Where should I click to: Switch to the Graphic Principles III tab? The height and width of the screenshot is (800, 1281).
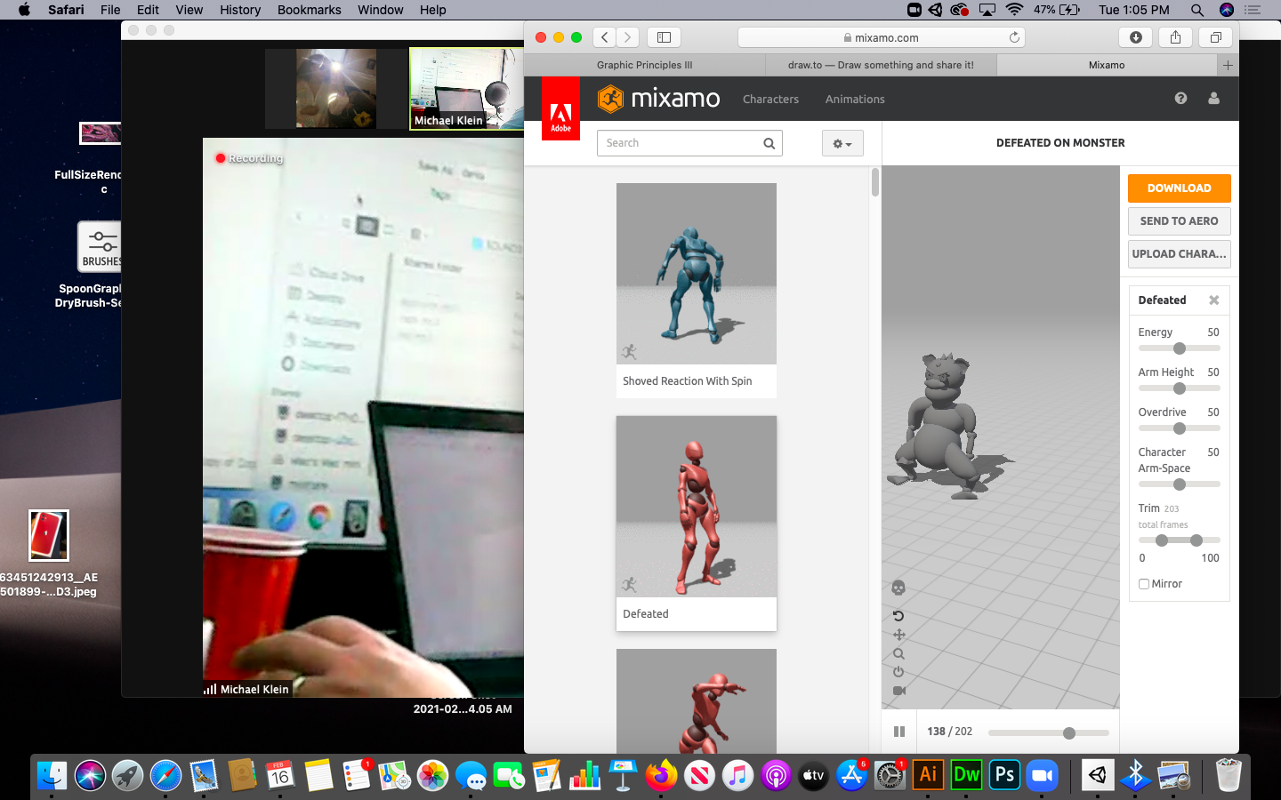(644, 65)
